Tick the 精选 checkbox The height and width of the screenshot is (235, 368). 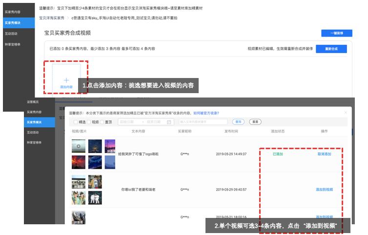tap(75, 122)
